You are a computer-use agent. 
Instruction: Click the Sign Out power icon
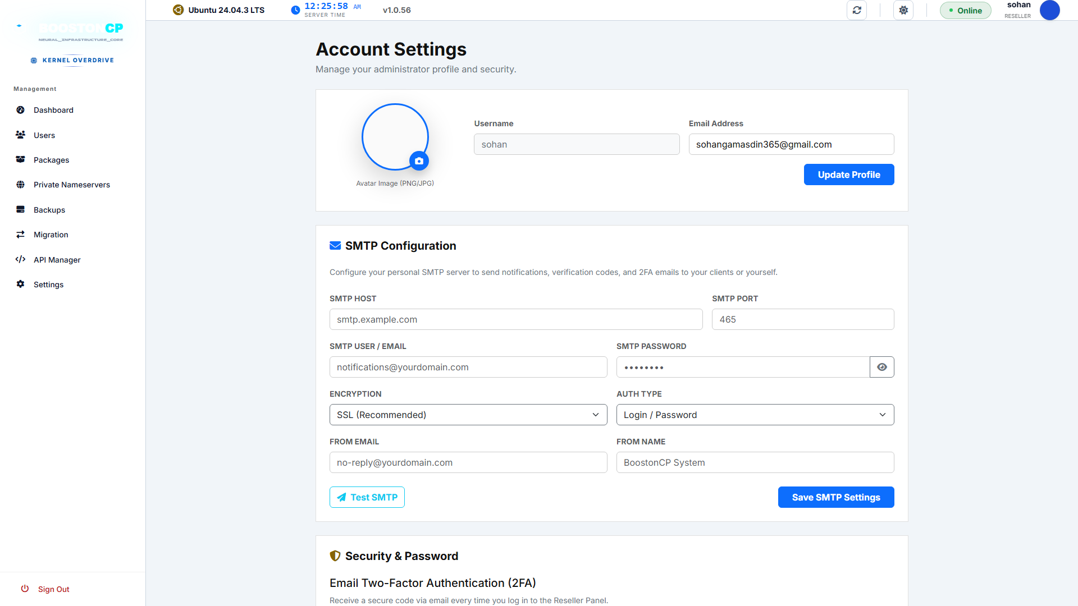tap(25, 589)
